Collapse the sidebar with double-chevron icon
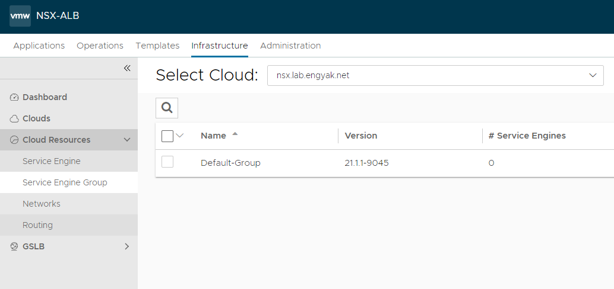The width and height of the screenshot is (614, 289). (x=127, y=68)
